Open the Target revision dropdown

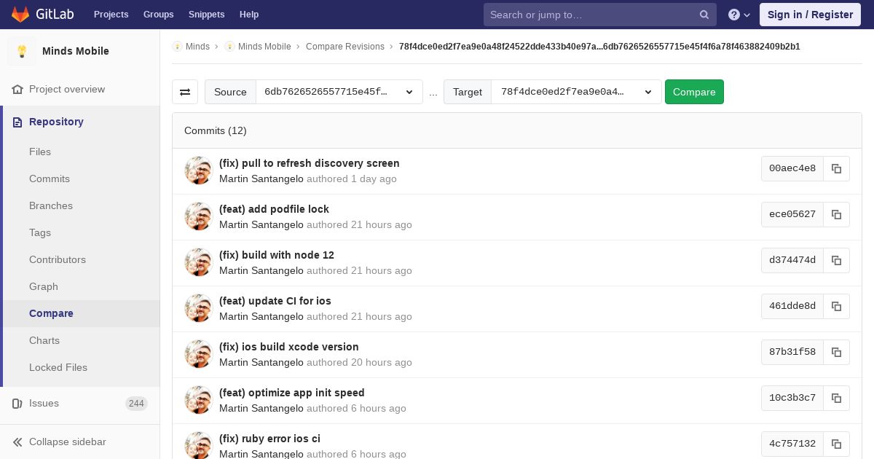point(575,92)
